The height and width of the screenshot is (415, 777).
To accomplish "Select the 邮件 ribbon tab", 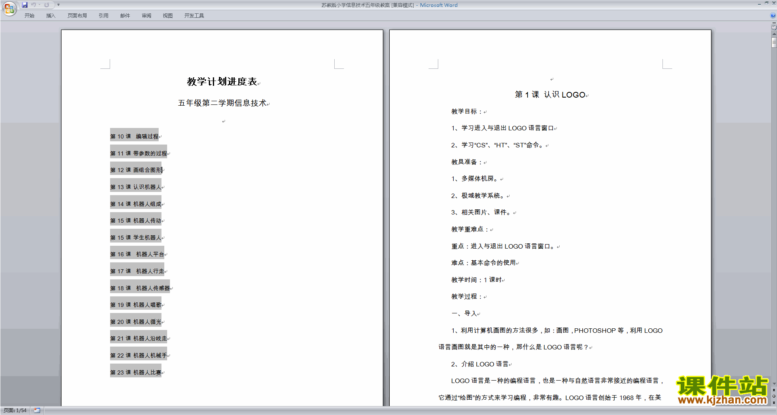I will pos(125,15).
